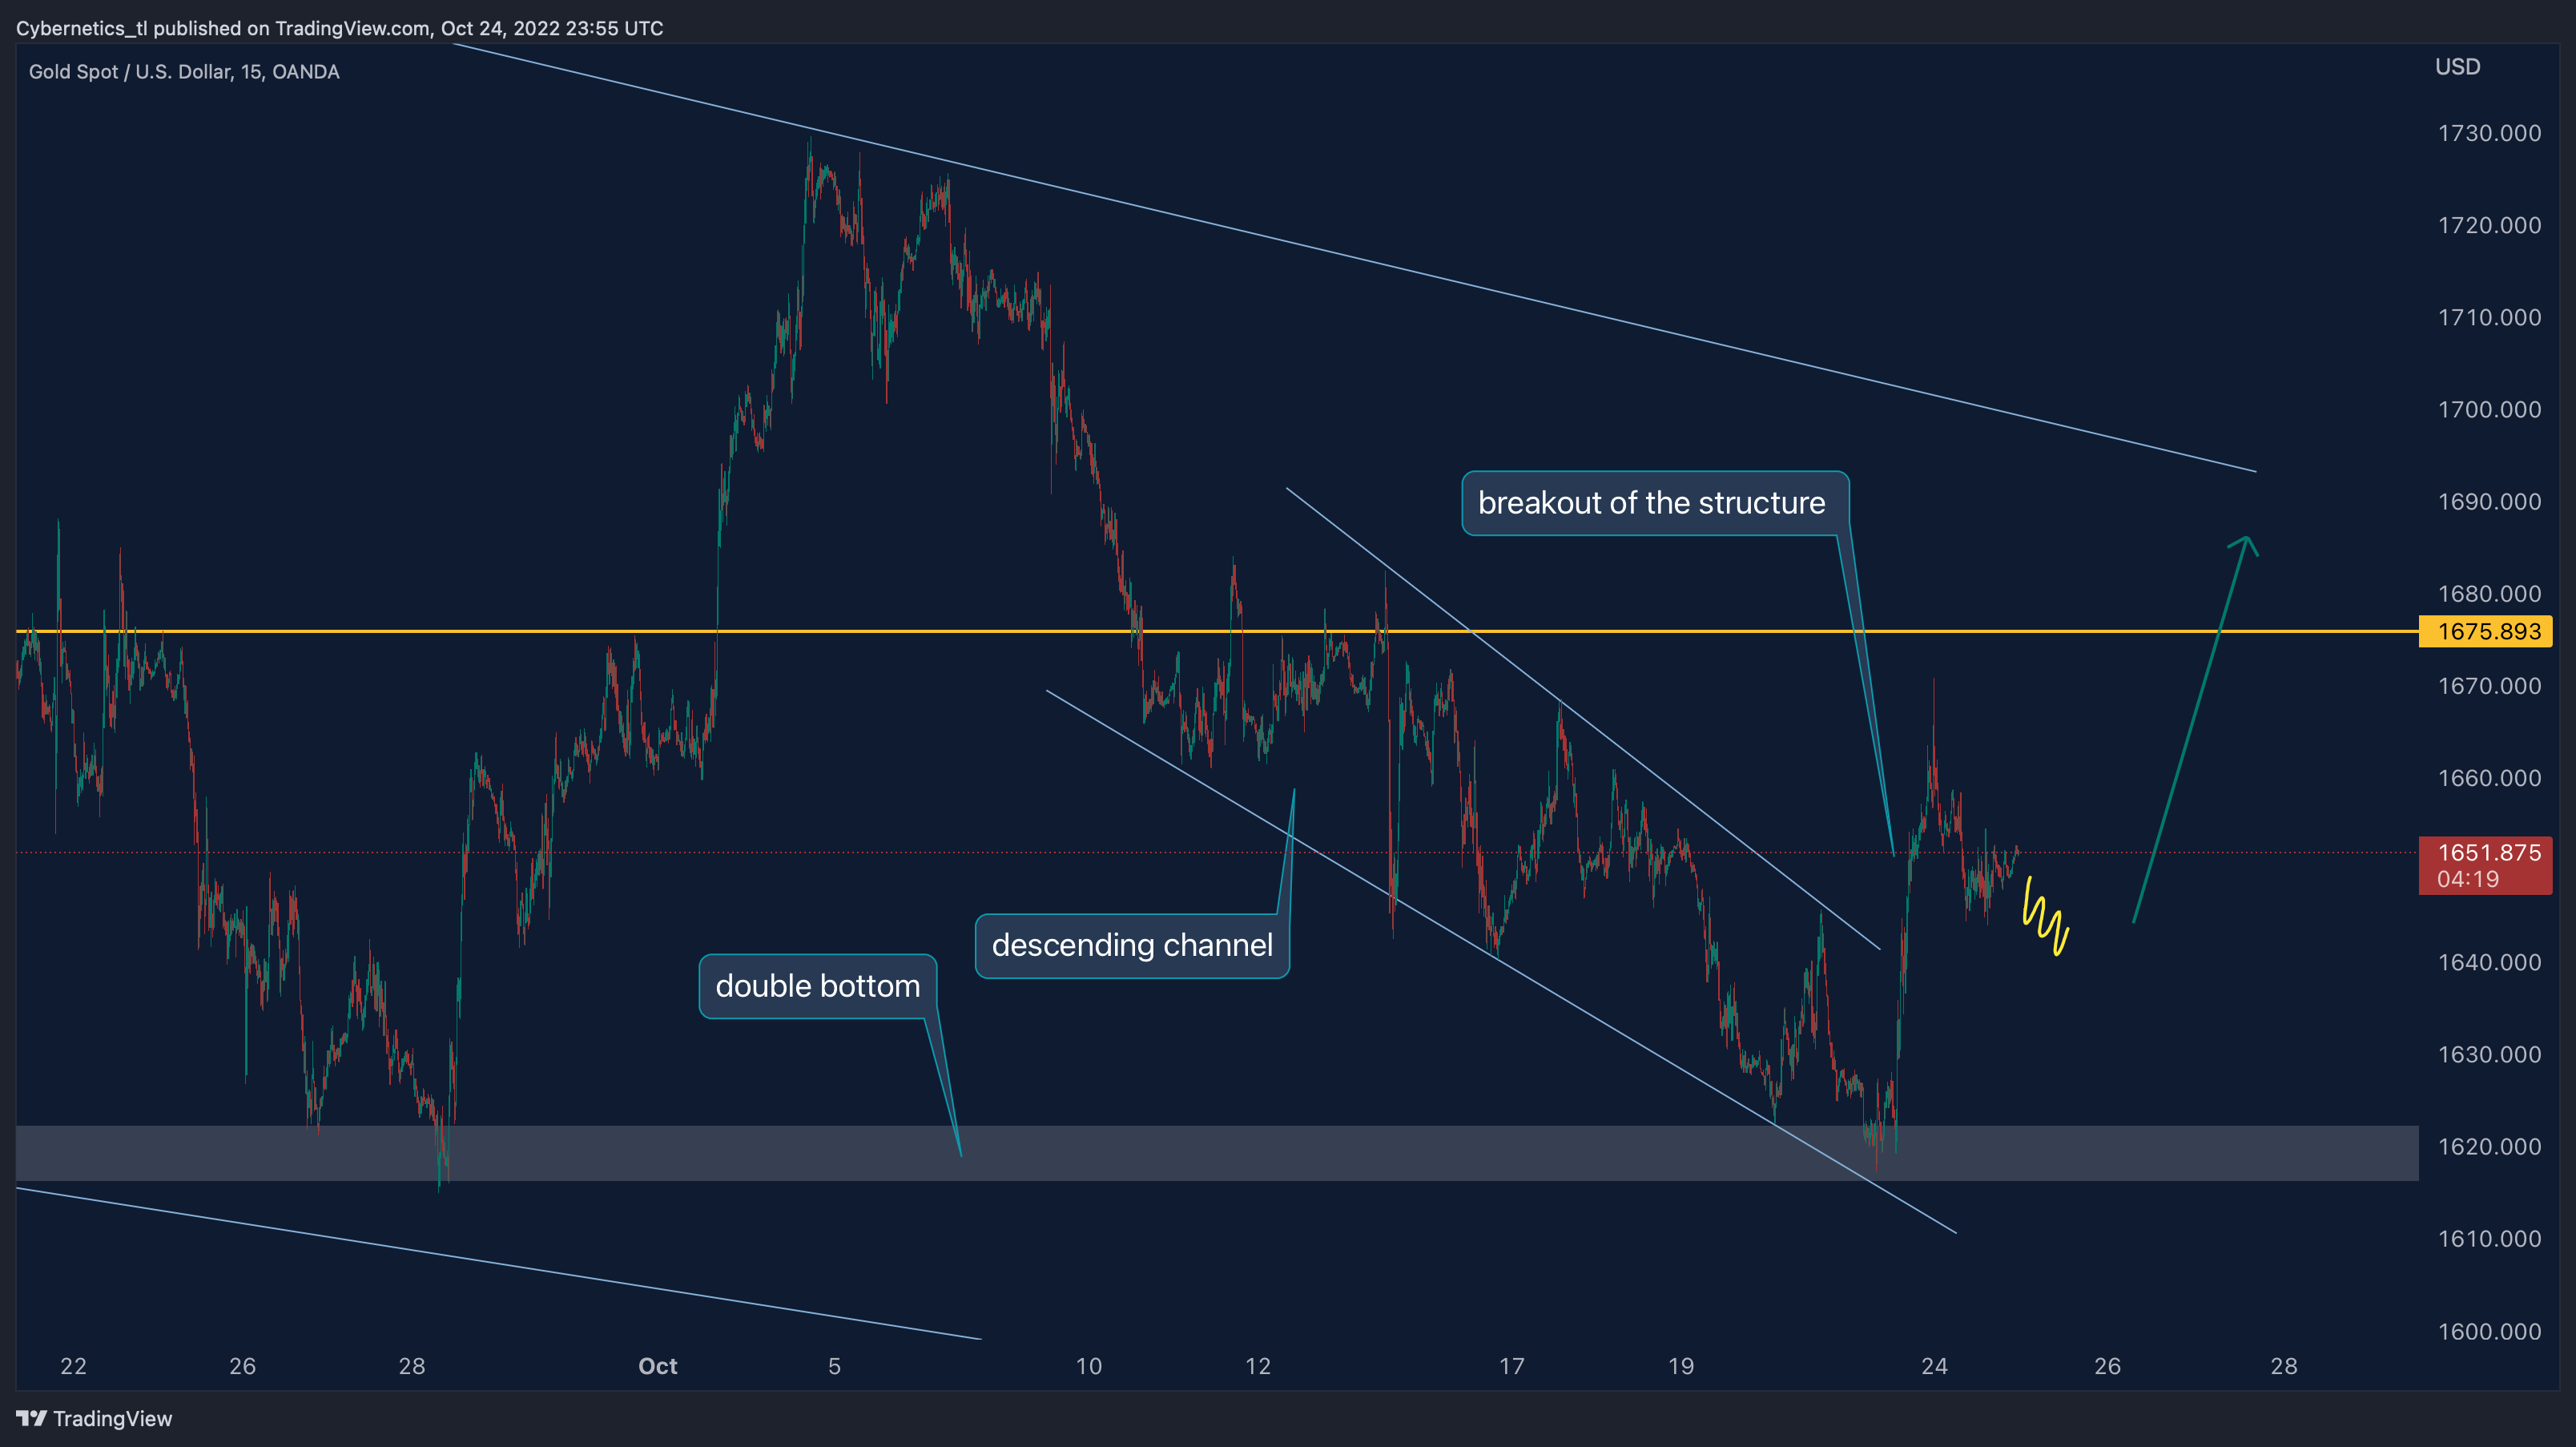Click the TradingView logo icon
The width and height of the screenshot is (2576, 1447).
pos(31,1418)
